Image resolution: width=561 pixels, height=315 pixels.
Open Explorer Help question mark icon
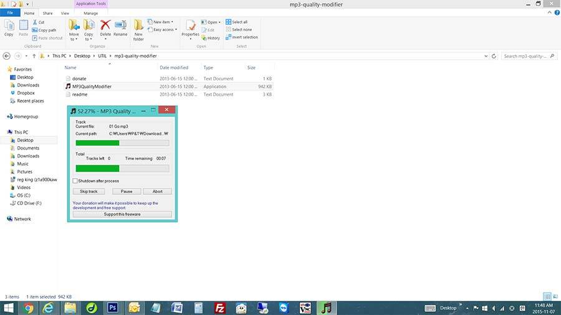tap(557, 12)
